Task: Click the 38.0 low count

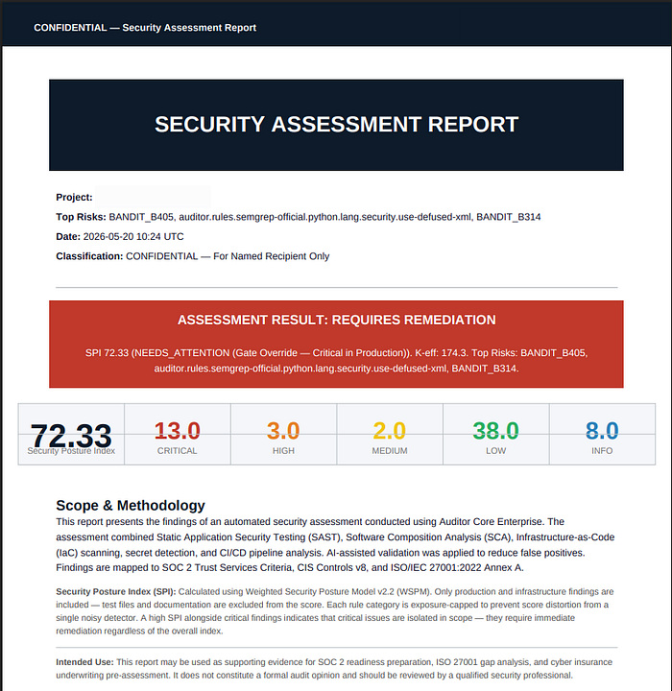Action: (x=496, y=431)
